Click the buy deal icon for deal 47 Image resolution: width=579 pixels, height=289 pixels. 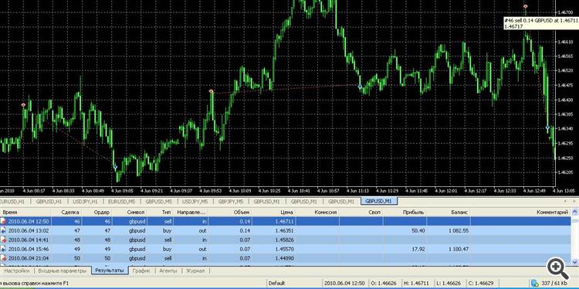pyautogui.click(x=4, y=230)
